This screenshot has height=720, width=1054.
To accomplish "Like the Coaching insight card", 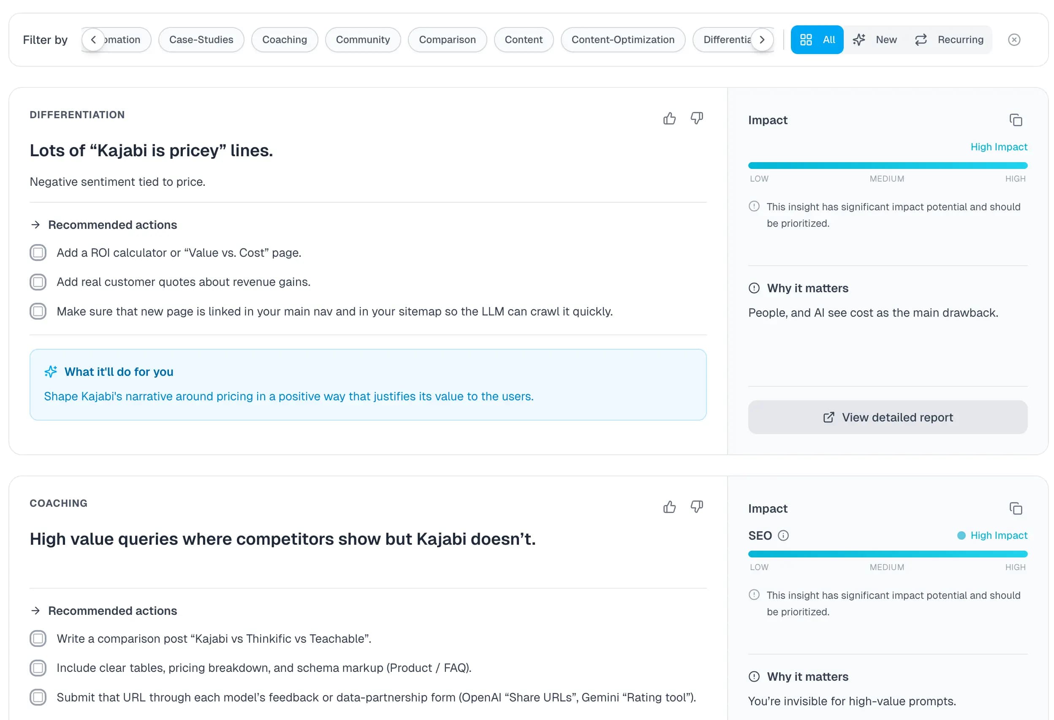I will click(669, 507).
